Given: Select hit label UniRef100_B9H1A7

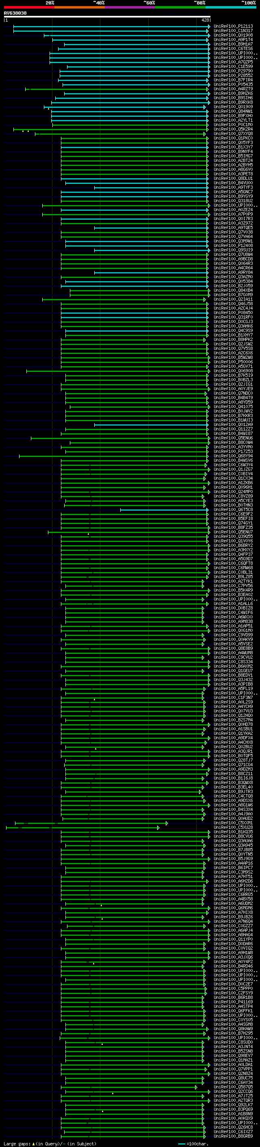Looking at the screenshot, I should click(233, 44).
